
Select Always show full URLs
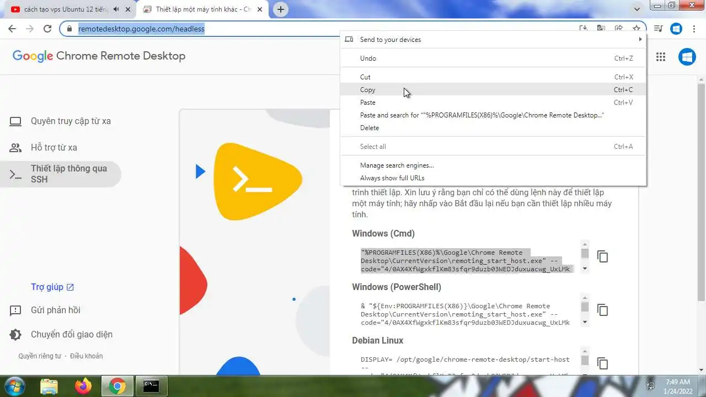pyautogui.click(x=493, y=178)
